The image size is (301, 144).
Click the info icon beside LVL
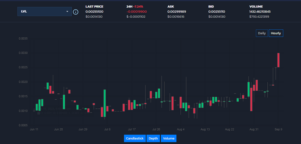(x=76, y=12)
